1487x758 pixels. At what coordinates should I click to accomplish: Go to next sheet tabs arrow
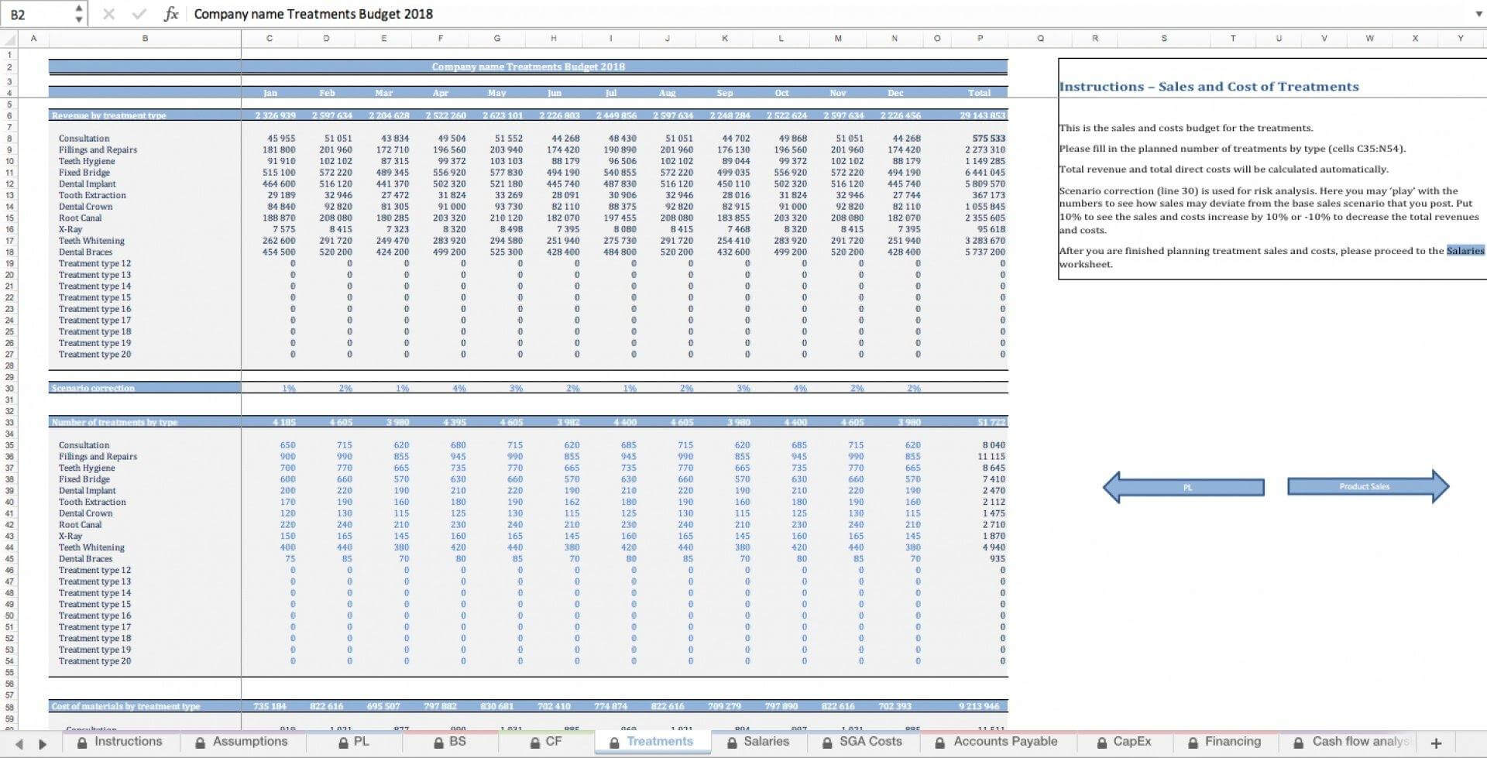coord(43,743)
